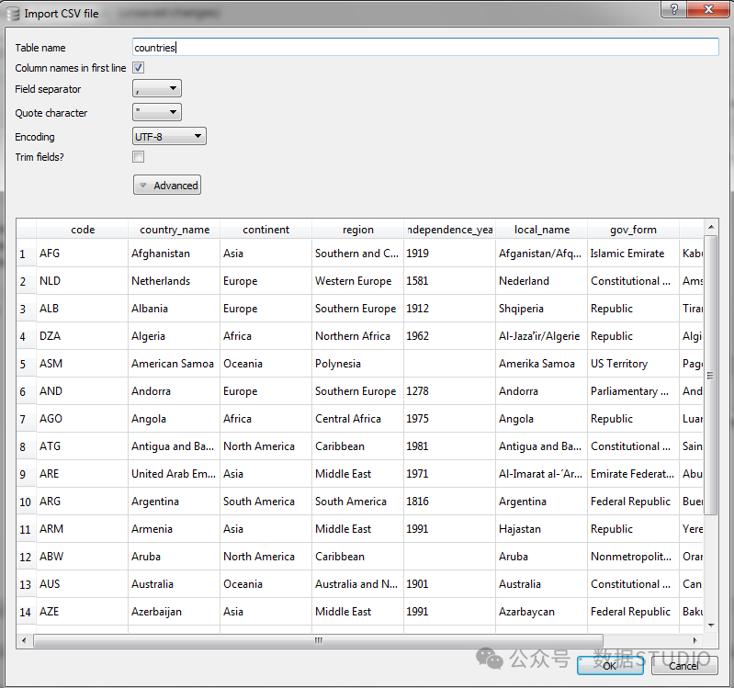
Task: Click the Polynesia region cell
Action: (357, 364)
